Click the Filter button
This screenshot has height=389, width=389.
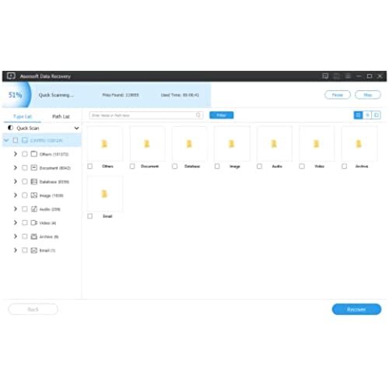(x=222, y=115)
